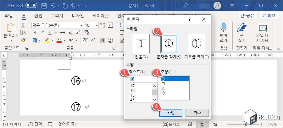Open Clipboard pane launcher
This screenshot has width=283, height=128.
pyautogui.click(x=26, y=48)
